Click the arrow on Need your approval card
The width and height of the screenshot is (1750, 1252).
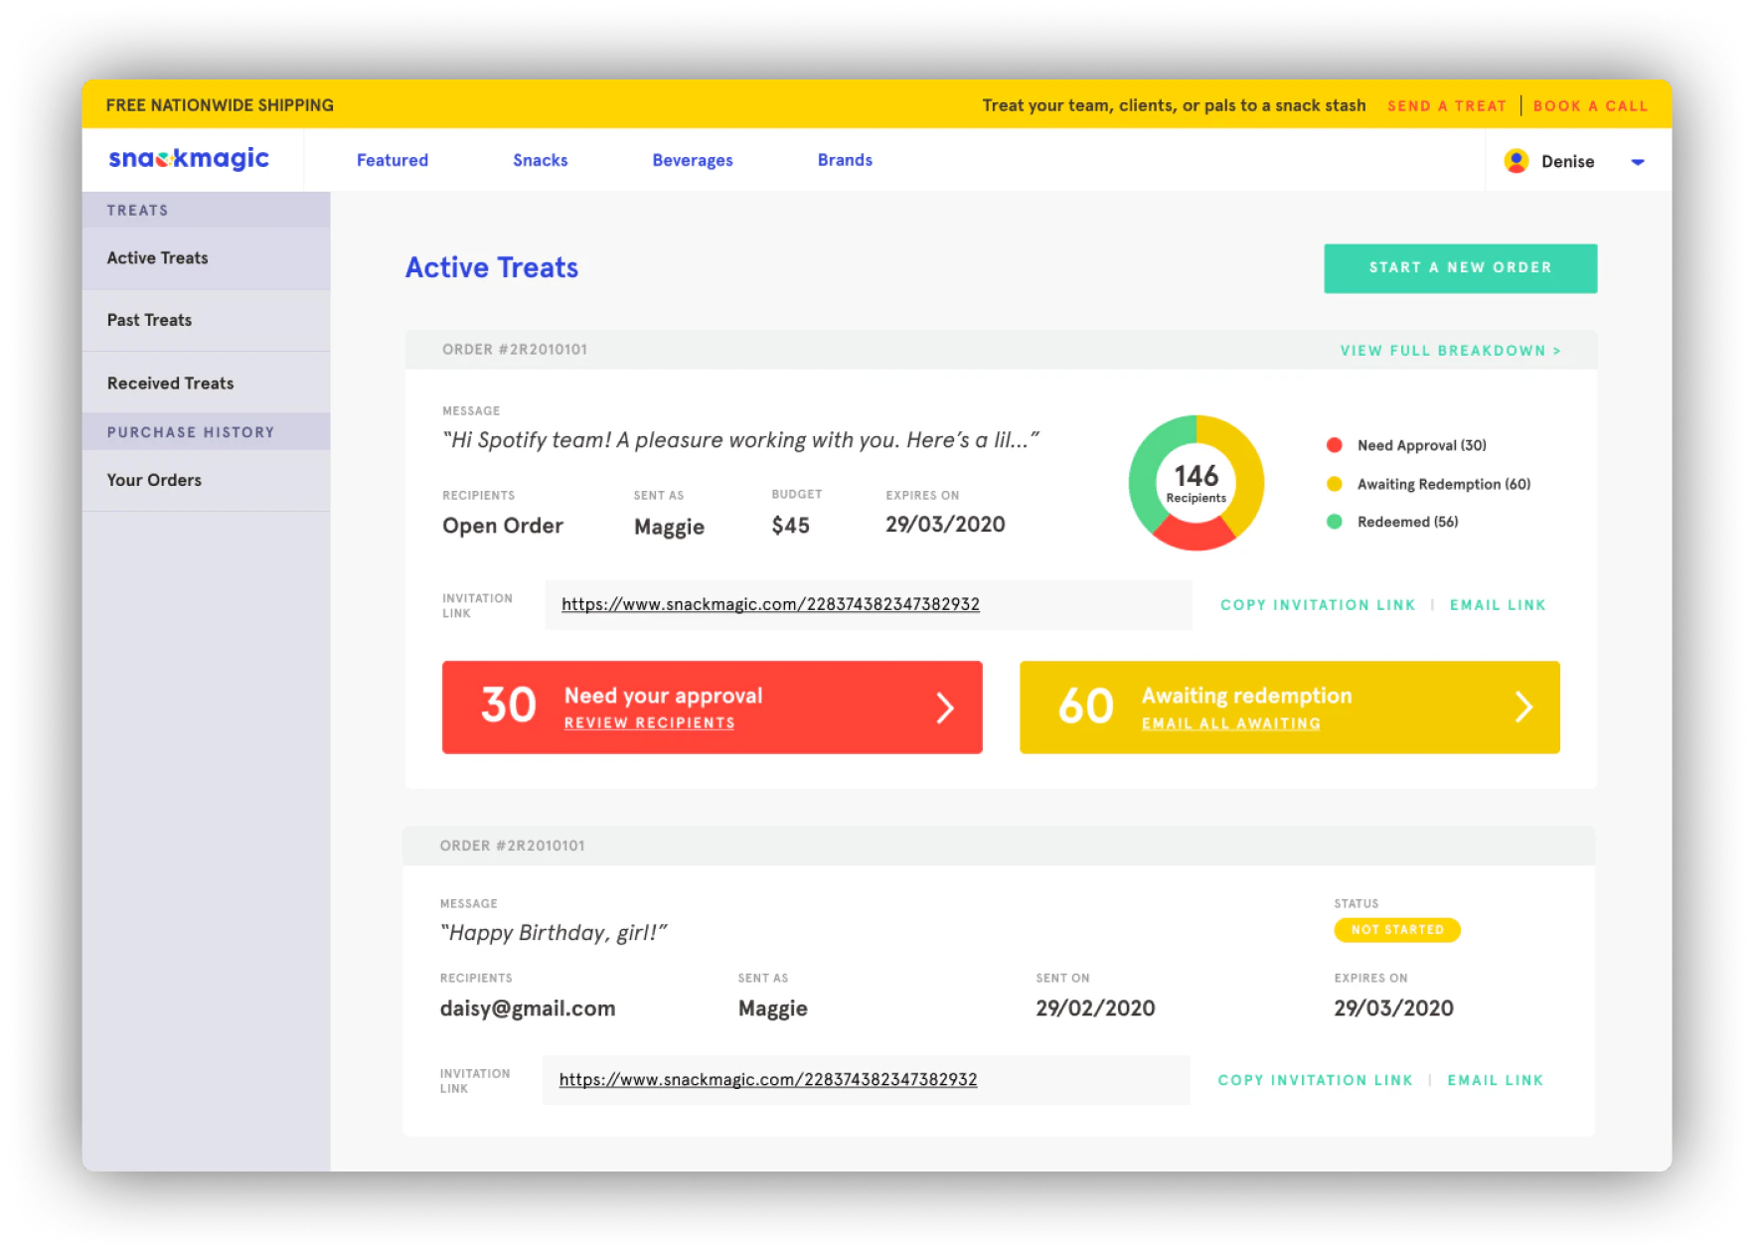pos(945,707)
